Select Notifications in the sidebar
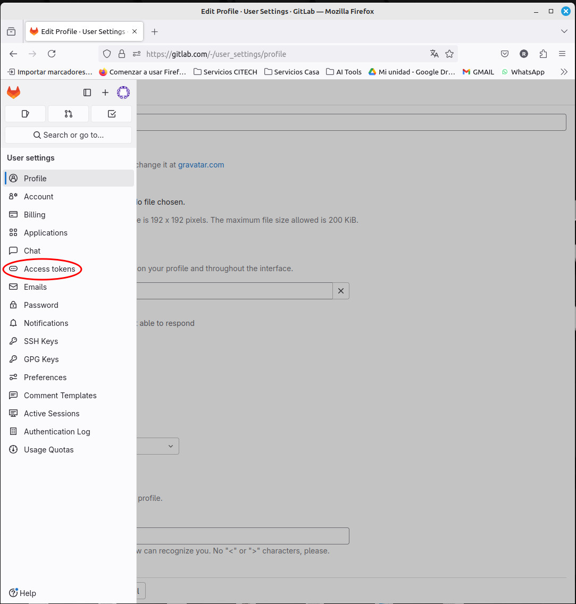 46,323
